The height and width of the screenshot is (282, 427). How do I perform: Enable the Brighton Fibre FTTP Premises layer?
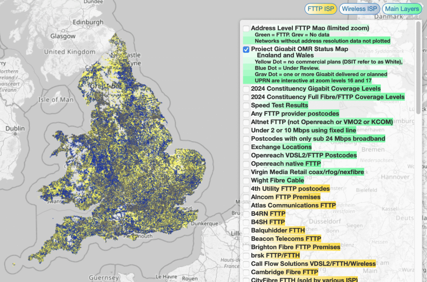point(246,247)
